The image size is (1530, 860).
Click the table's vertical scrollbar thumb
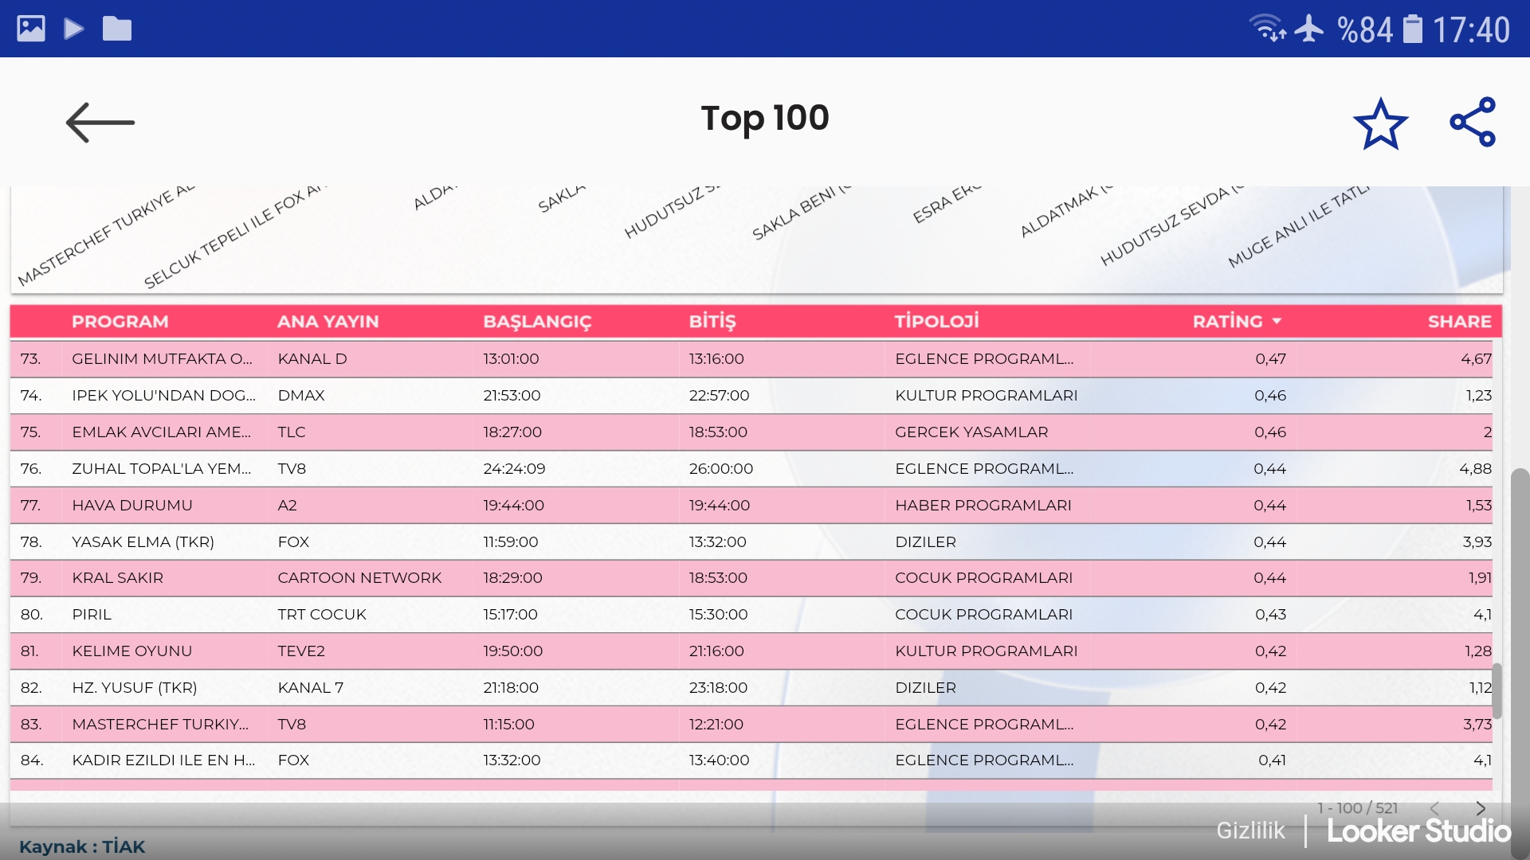(1497, 690)
